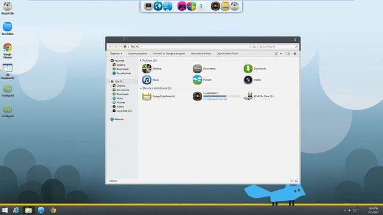This screenshot has width=383, height=215.
Task: Click System properties command
Action: pos(138,54)
